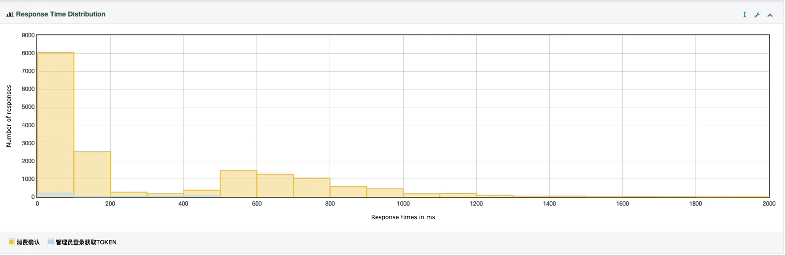The image size is (785, 255).
Task: Click the 1000 tick on the x-axis
Action: coord(403,204)
